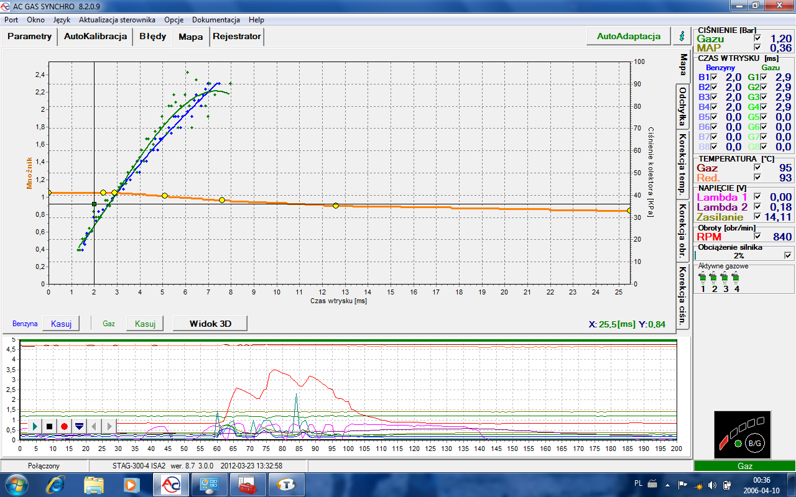This screenshot has width=796, height=497.
Task: Click the power plug tray icon
Action: pos(726,485)
